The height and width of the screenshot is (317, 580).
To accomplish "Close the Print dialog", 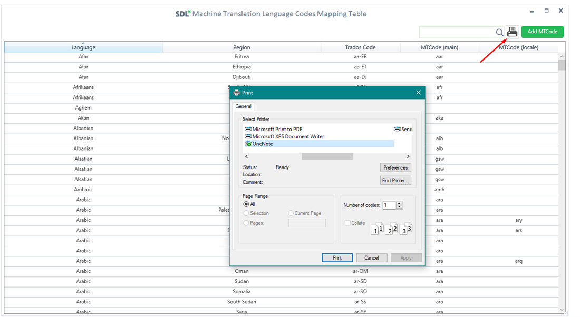I will [418, 92].
